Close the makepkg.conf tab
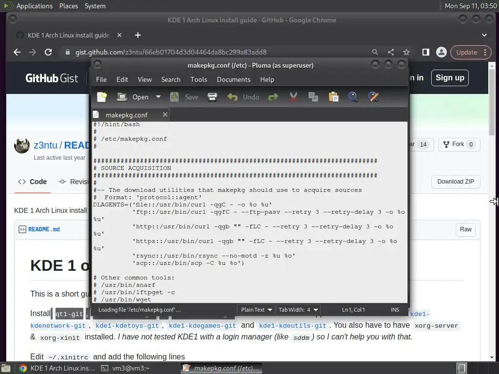The image size is (499, 374). coord(165,114)
